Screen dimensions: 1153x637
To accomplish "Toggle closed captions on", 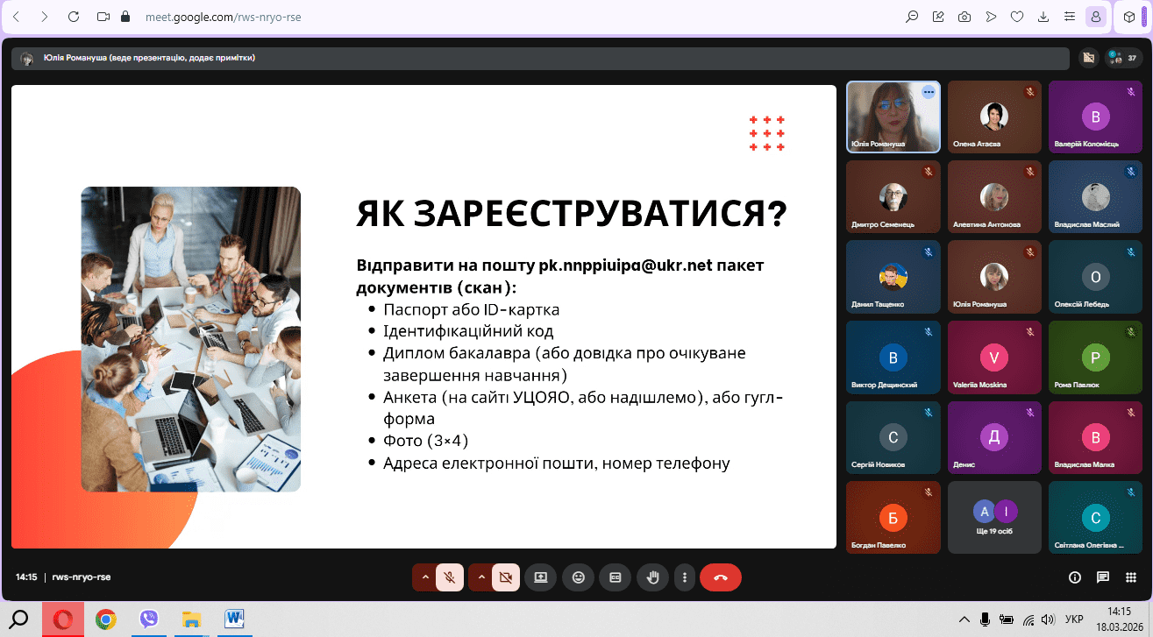I will 615,577.
